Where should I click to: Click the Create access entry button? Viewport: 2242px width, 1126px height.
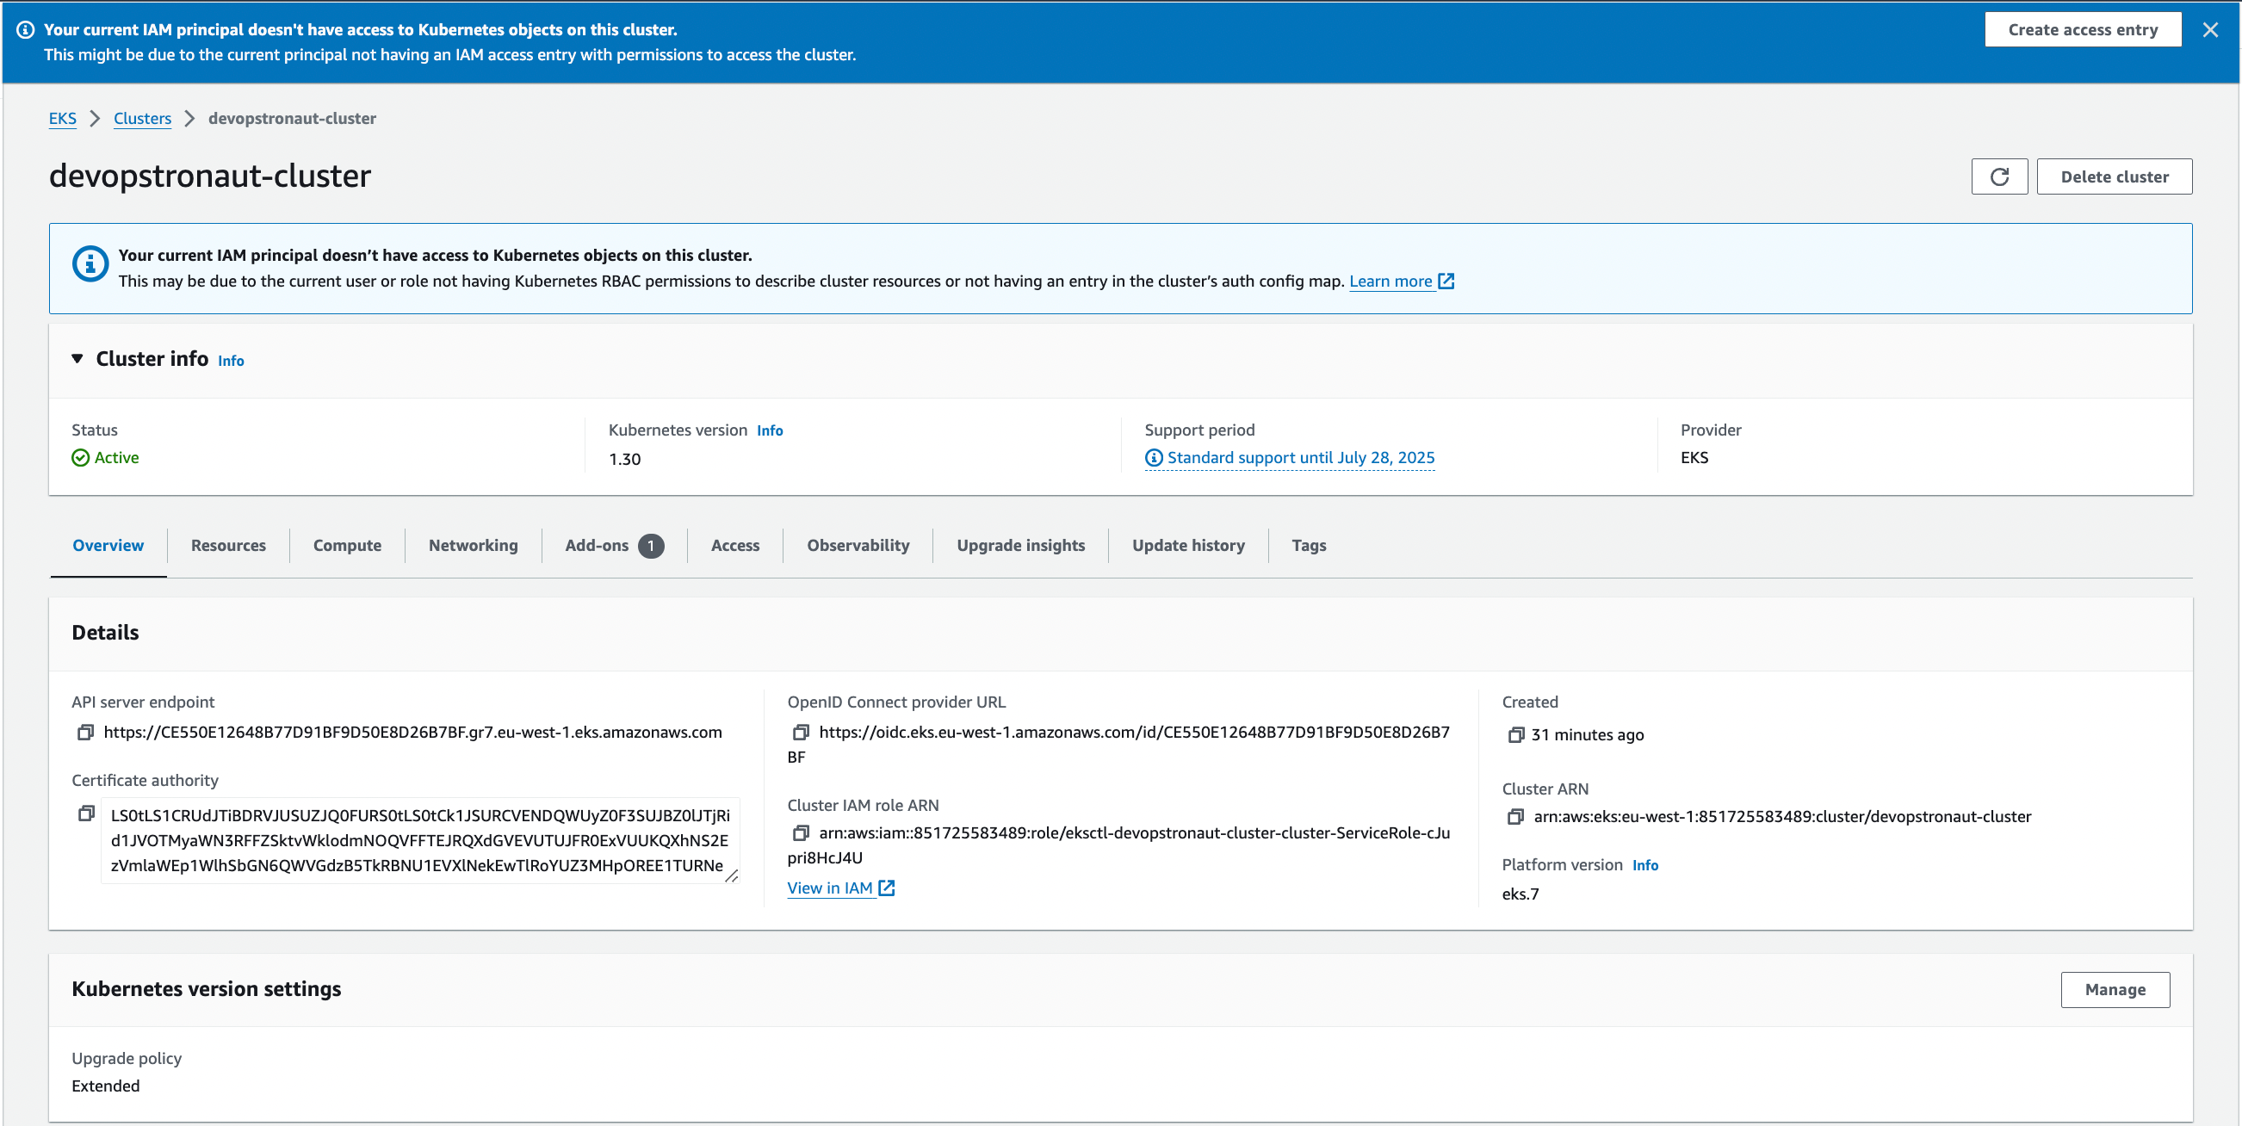click(2082, 29)
